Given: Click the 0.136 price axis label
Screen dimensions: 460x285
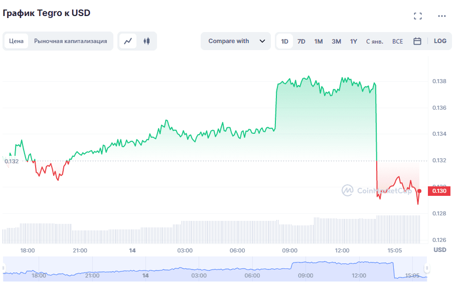Looking at the screenshot, I should (x=439, y=108).
